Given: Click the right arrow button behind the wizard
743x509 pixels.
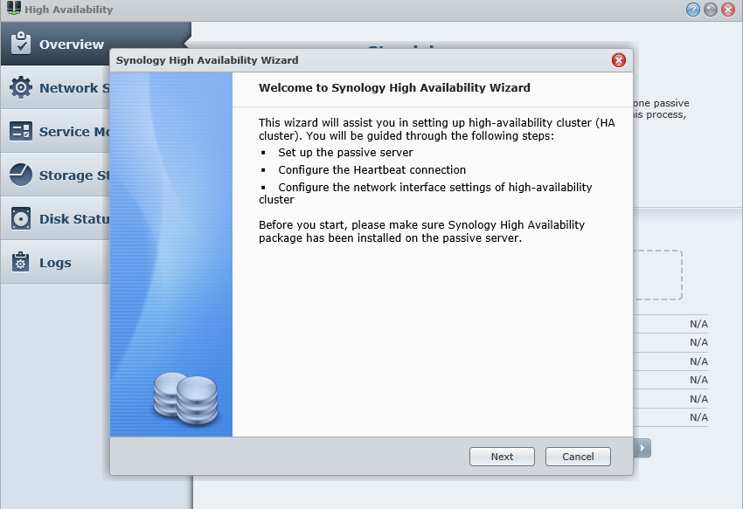Looking at the screenshot, I should tap(642, 447).
